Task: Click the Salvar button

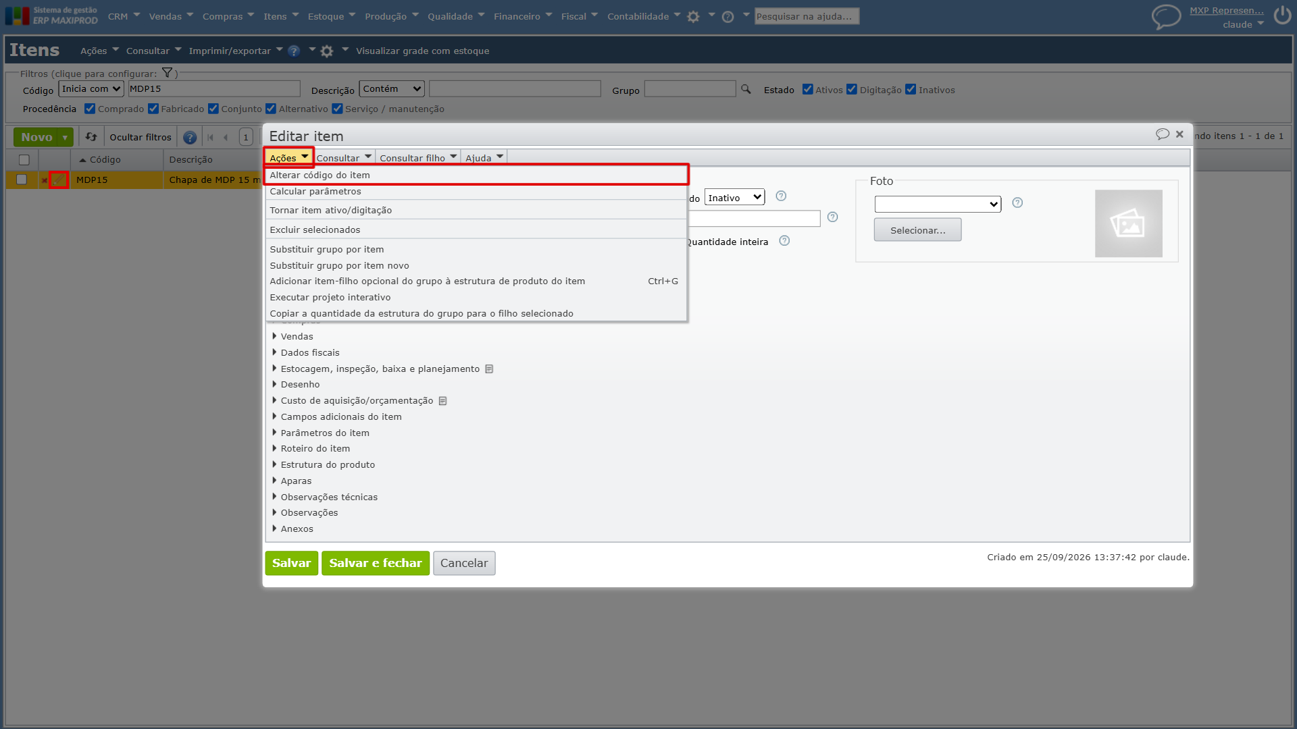Action: coord(291,563)
